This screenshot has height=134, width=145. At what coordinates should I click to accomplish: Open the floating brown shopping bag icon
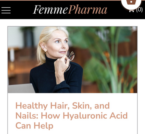[x=131, y=2]
